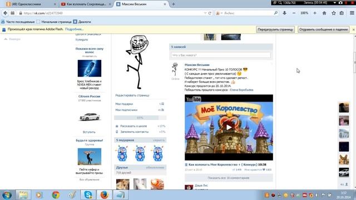Click Показать все комментарии bar
This screenshot has height=200, width=356.
coord(229,178)
